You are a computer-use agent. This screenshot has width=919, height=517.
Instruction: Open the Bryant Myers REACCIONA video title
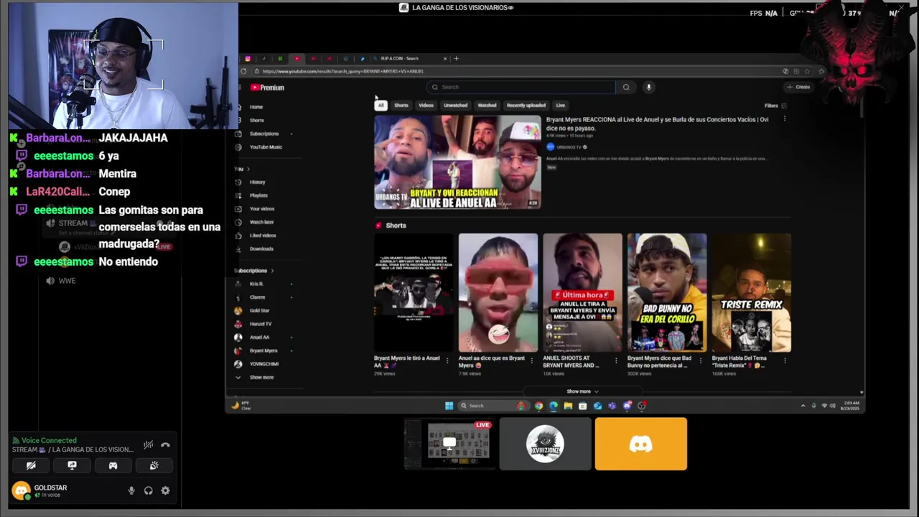click(657, 124)
